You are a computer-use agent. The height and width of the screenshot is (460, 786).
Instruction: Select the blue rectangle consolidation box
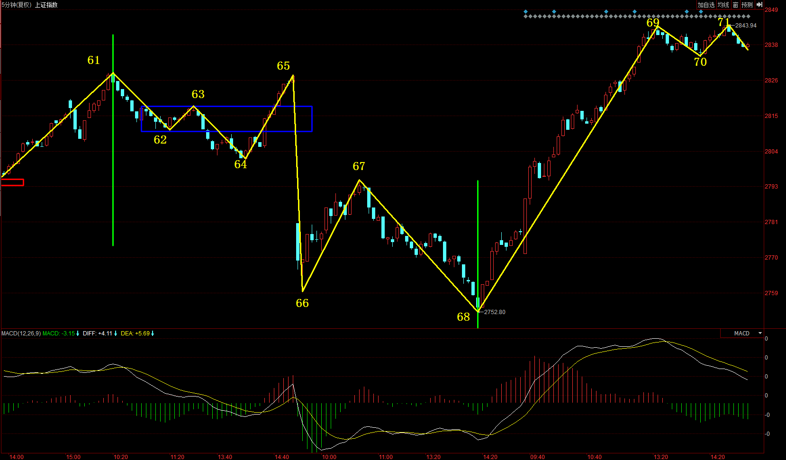click(226, 107)
